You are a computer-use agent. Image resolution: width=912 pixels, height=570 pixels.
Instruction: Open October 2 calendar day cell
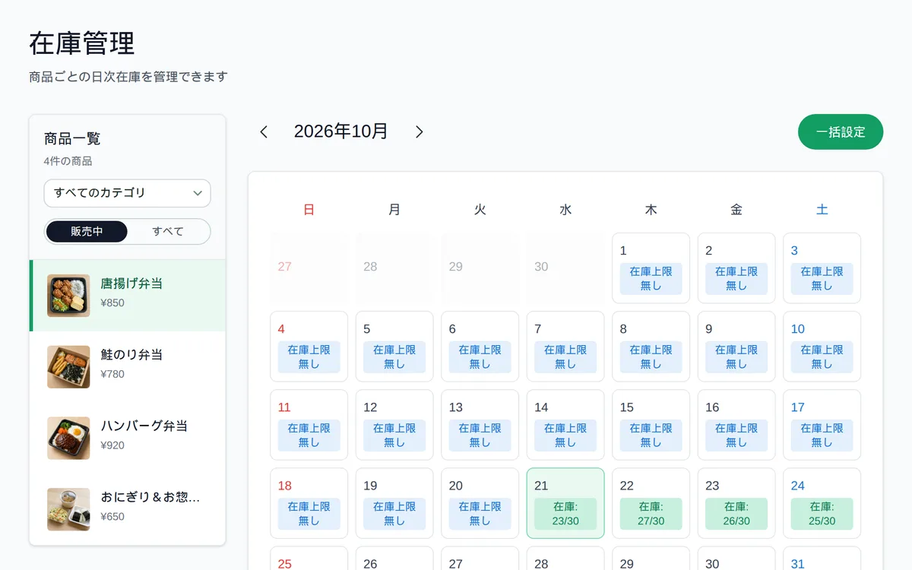pos(736,268)
